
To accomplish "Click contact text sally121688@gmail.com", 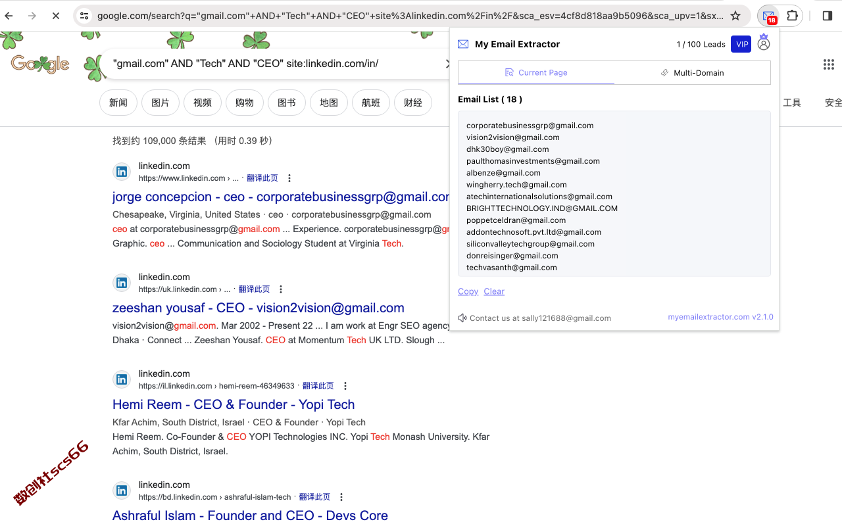I will (540, 318).
